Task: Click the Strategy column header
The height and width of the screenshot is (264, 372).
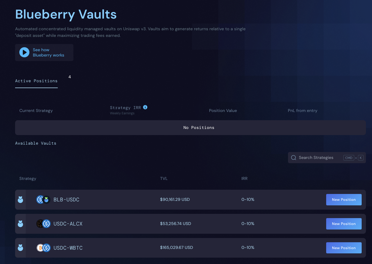Action: (28, 179)
